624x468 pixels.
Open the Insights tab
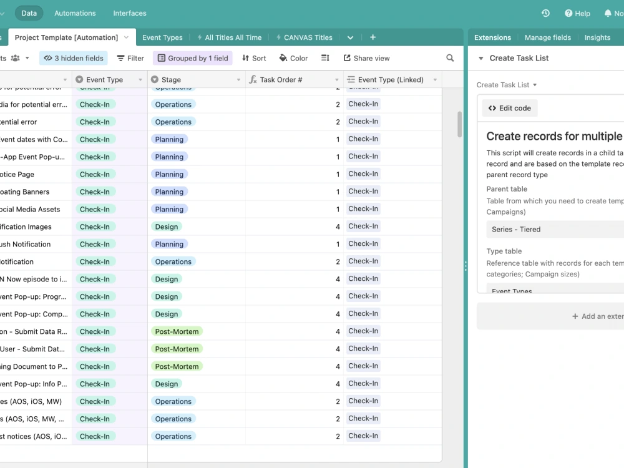click(597, 37)
